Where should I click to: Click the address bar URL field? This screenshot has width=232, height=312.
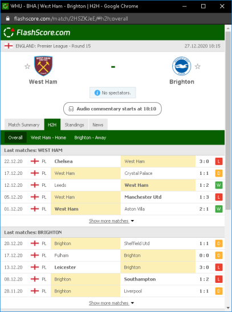point(71,19)
